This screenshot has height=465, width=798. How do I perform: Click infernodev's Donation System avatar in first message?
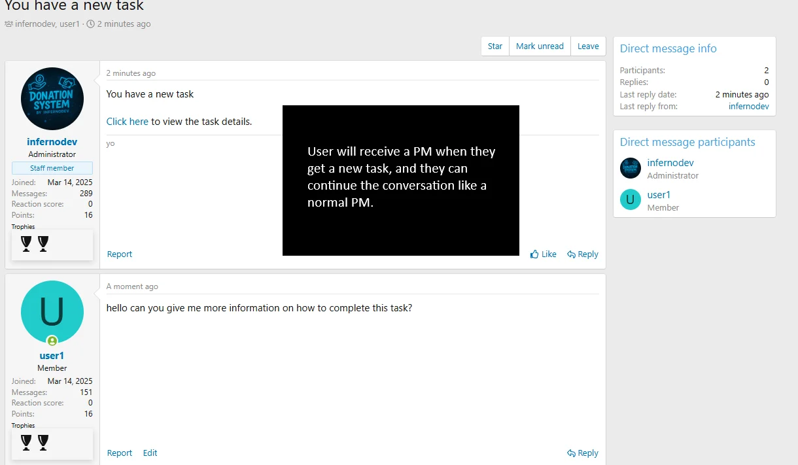52,99
